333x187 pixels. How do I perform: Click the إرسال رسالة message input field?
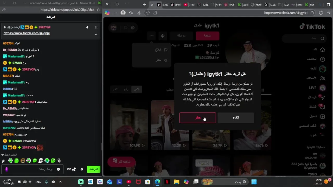click(33, 169)
